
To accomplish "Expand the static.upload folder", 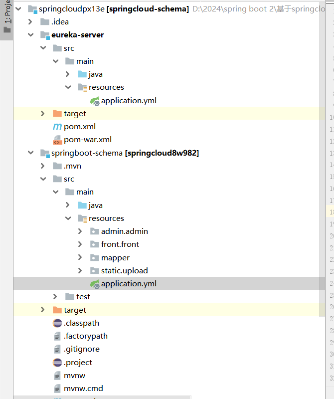I will click(80, 270).
